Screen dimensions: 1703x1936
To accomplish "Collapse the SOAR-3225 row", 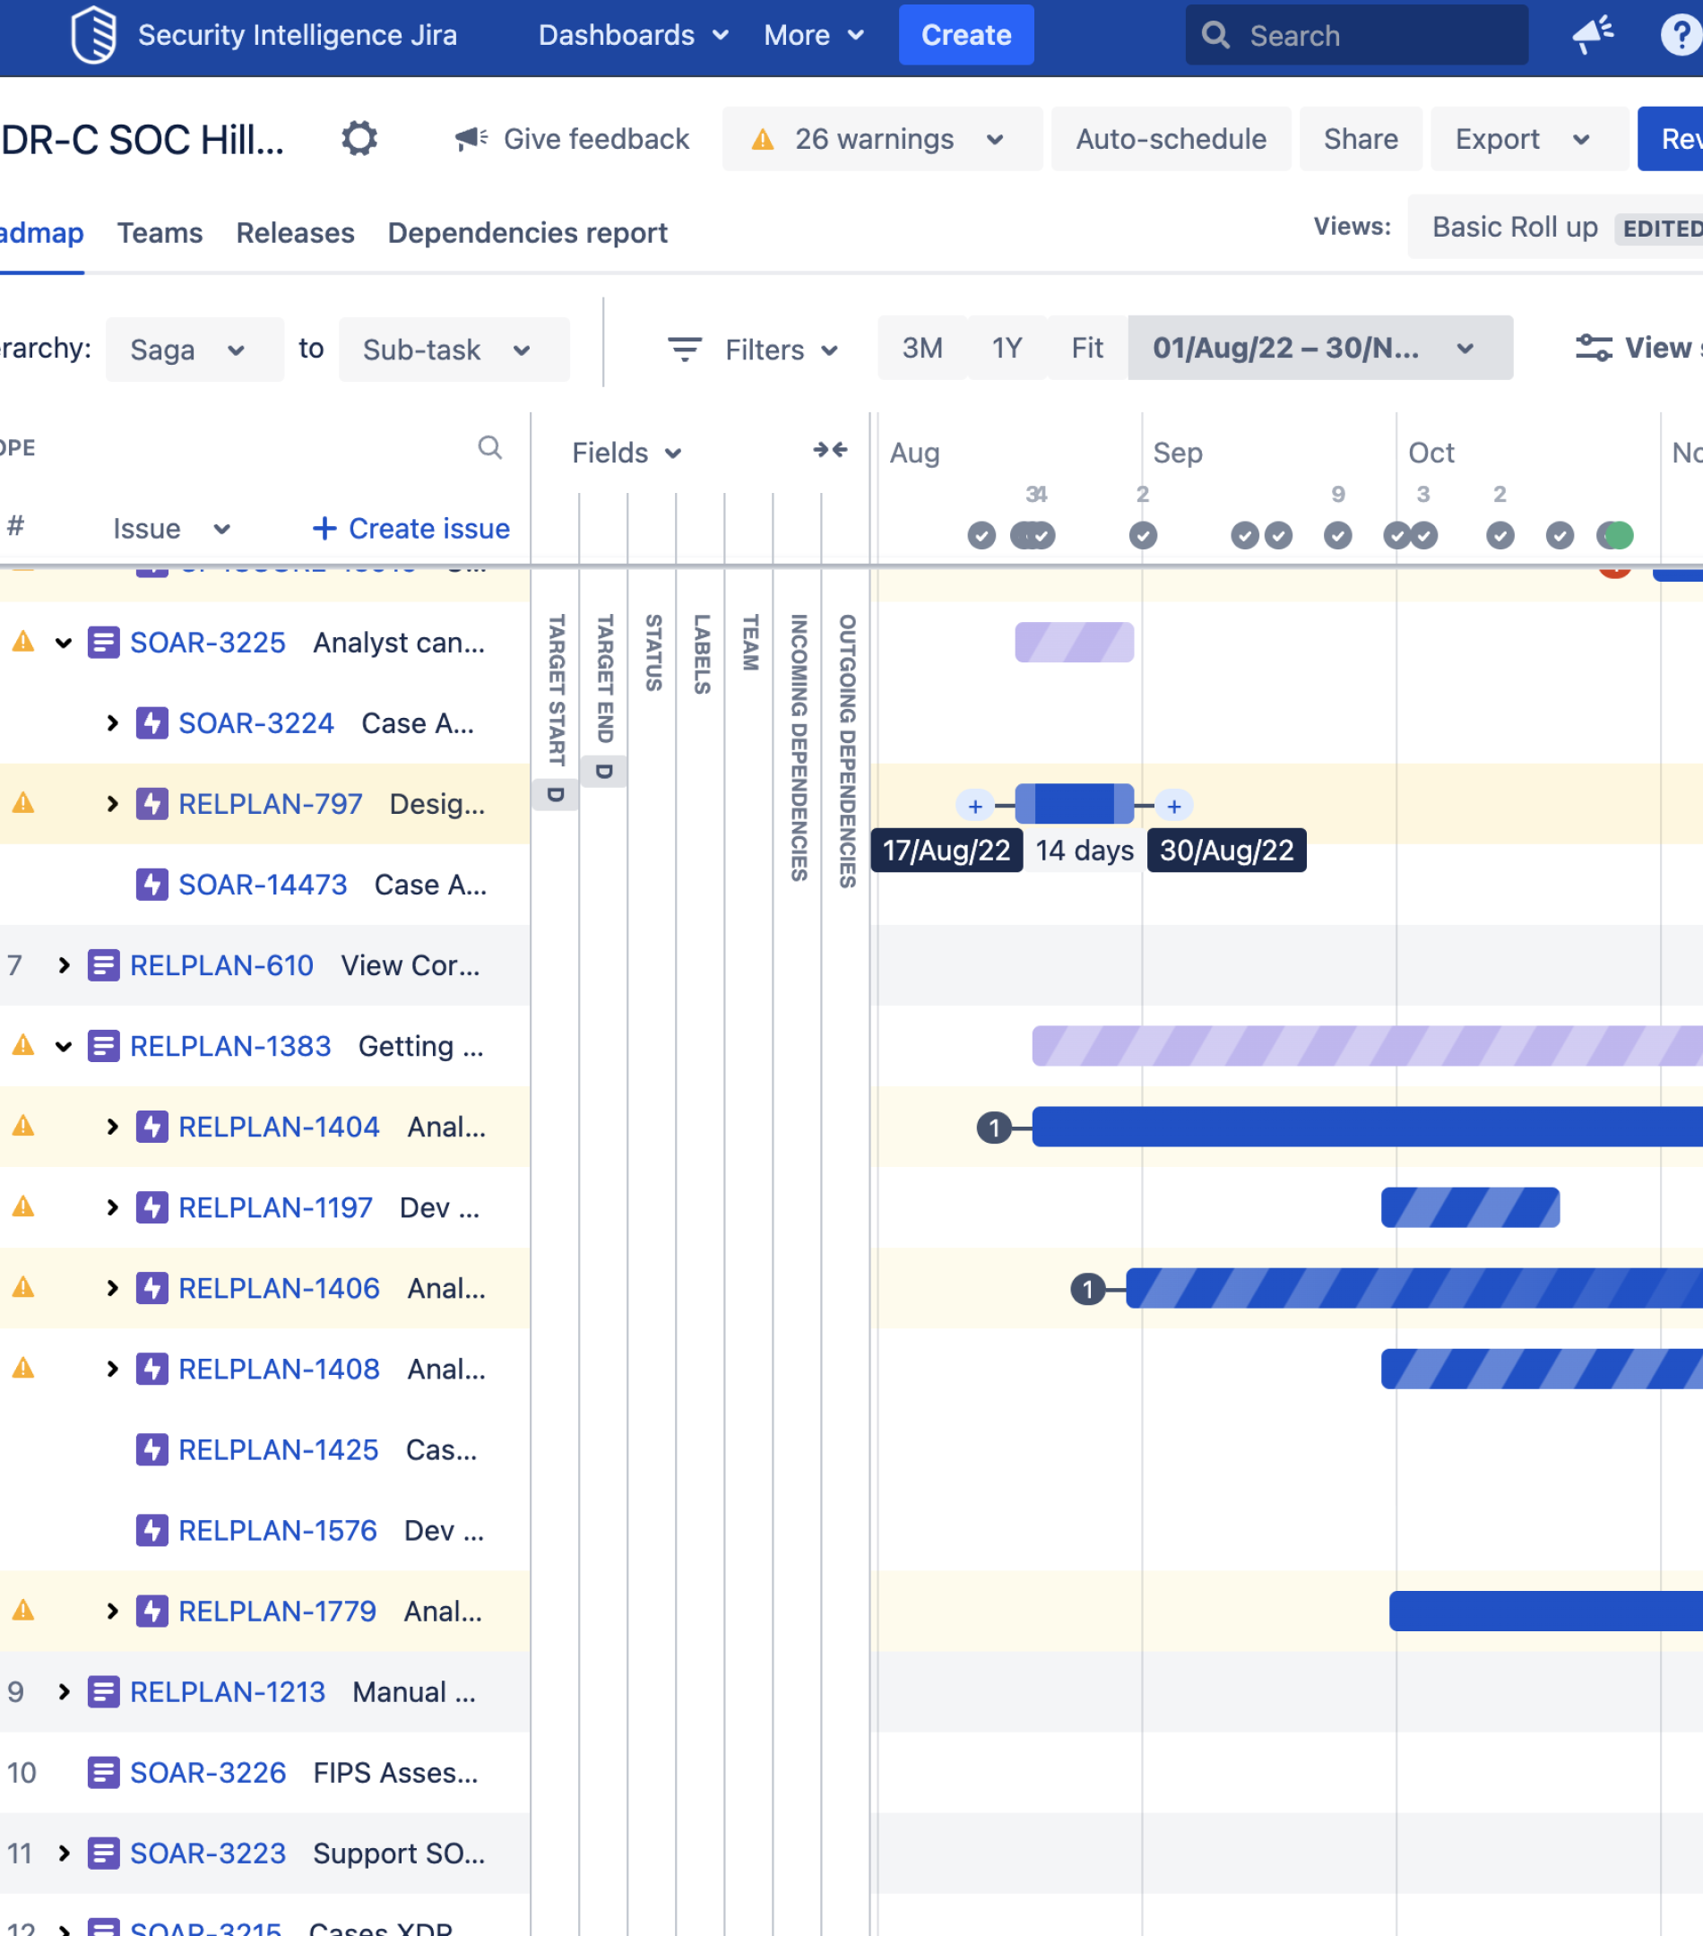I will [x=64, y=644].
